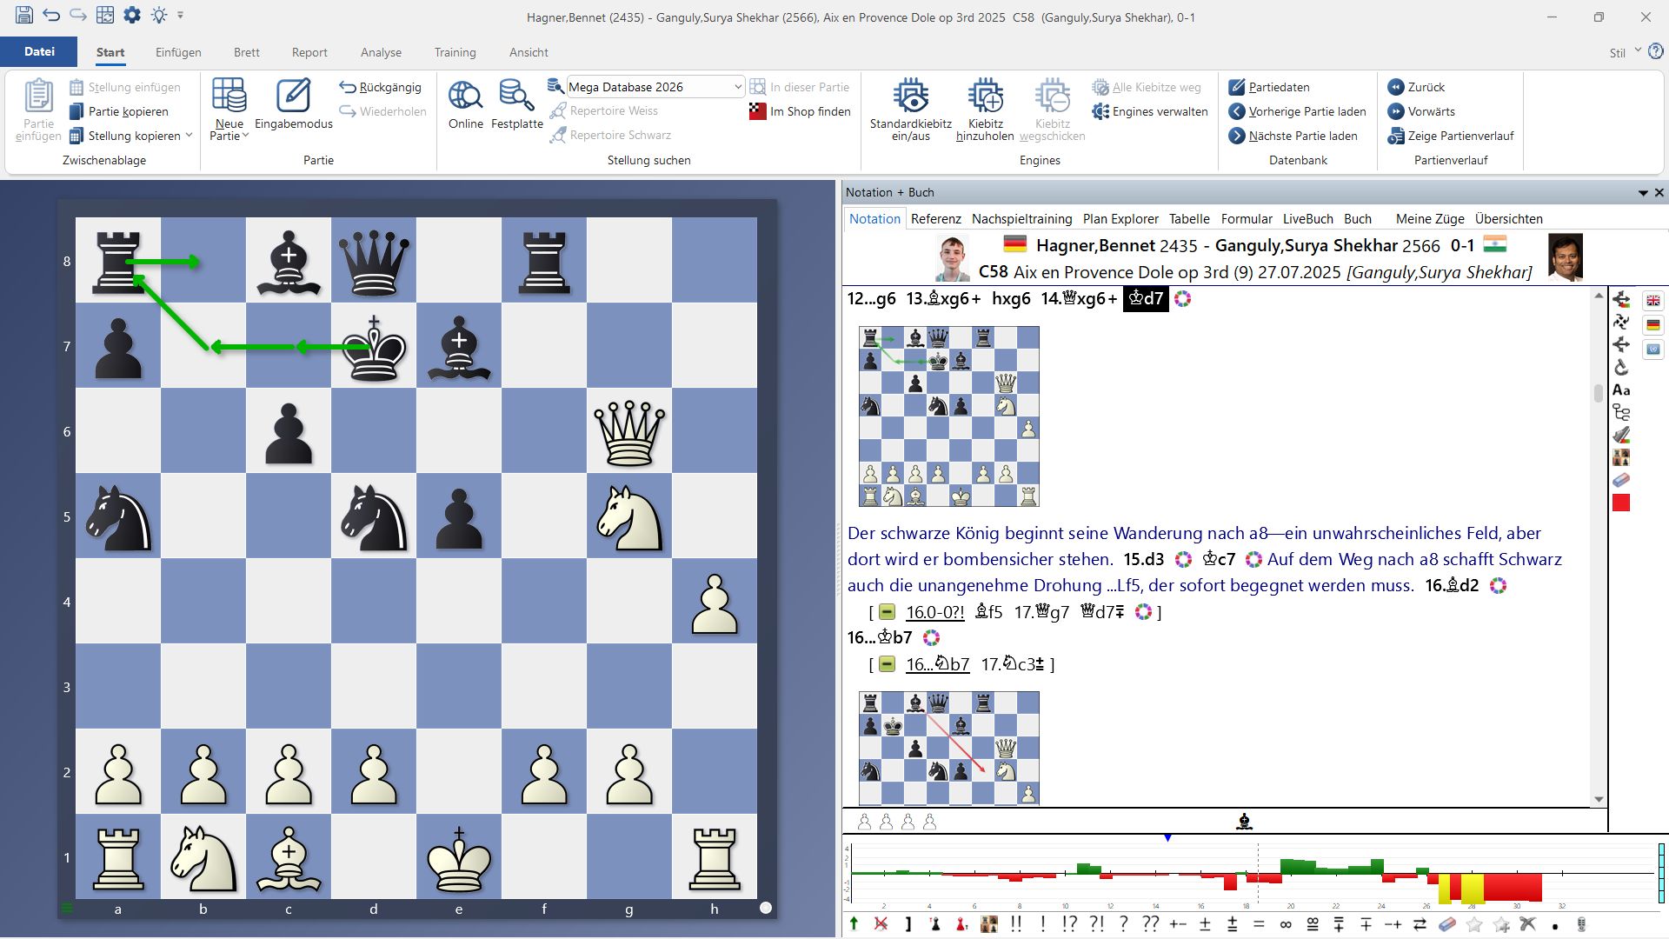Click Kiebitz hinzuholen icon
Viewport: 1669px width, 939px height.
(x=985, y=97)
